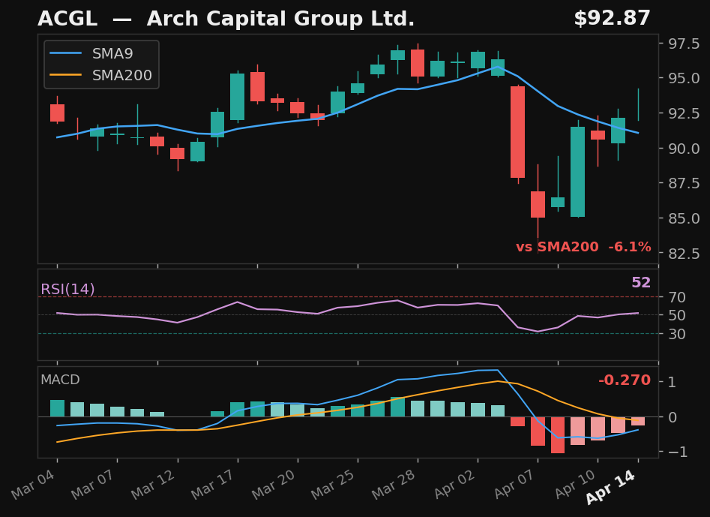This screenshot has height=517, width=710.
Task: Click the orange SMA200 line swatch in legend
Action: [65, 75]
